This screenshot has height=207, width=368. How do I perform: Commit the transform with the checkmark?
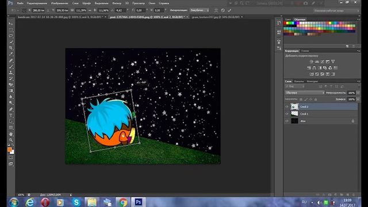tap(229, 10)
